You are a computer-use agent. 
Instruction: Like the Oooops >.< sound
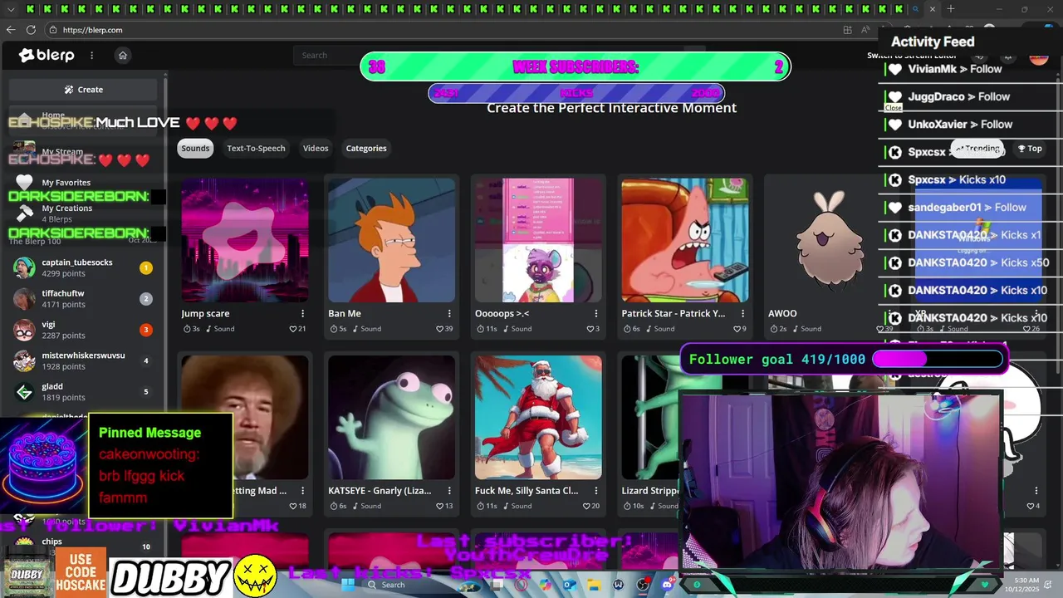click(590, 329)
